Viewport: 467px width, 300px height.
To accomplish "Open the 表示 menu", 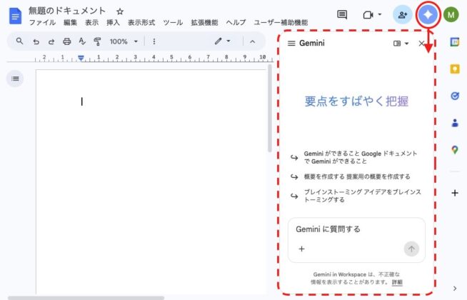I will click(x=91, y=23).
